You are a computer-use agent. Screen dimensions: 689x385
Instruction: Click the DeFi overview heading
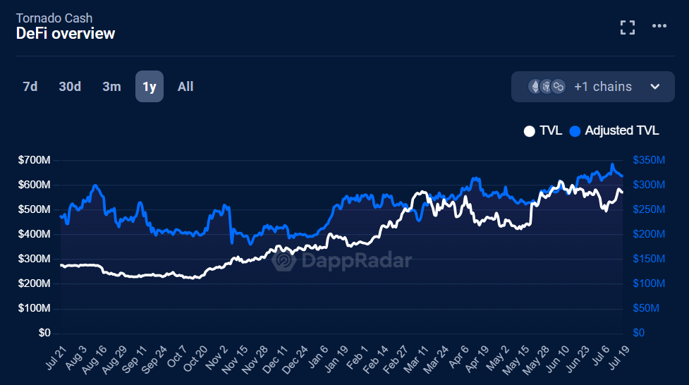coord(66,33)
